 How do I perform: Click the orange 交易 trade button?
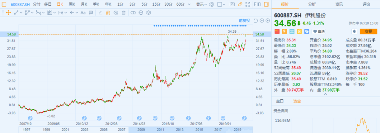(x=368, y=32)
